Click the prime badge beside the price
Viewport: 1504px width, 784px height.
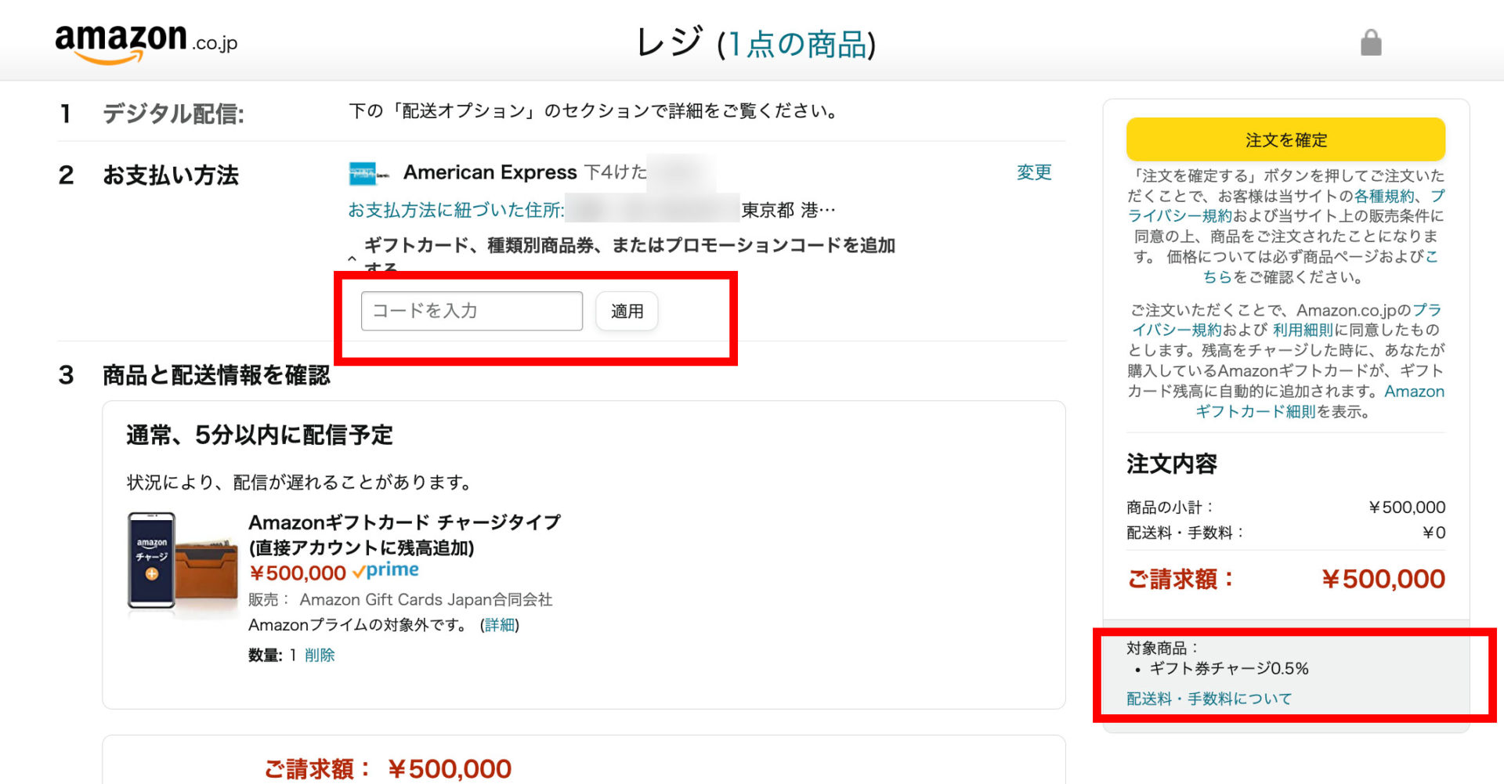[386, 571]
